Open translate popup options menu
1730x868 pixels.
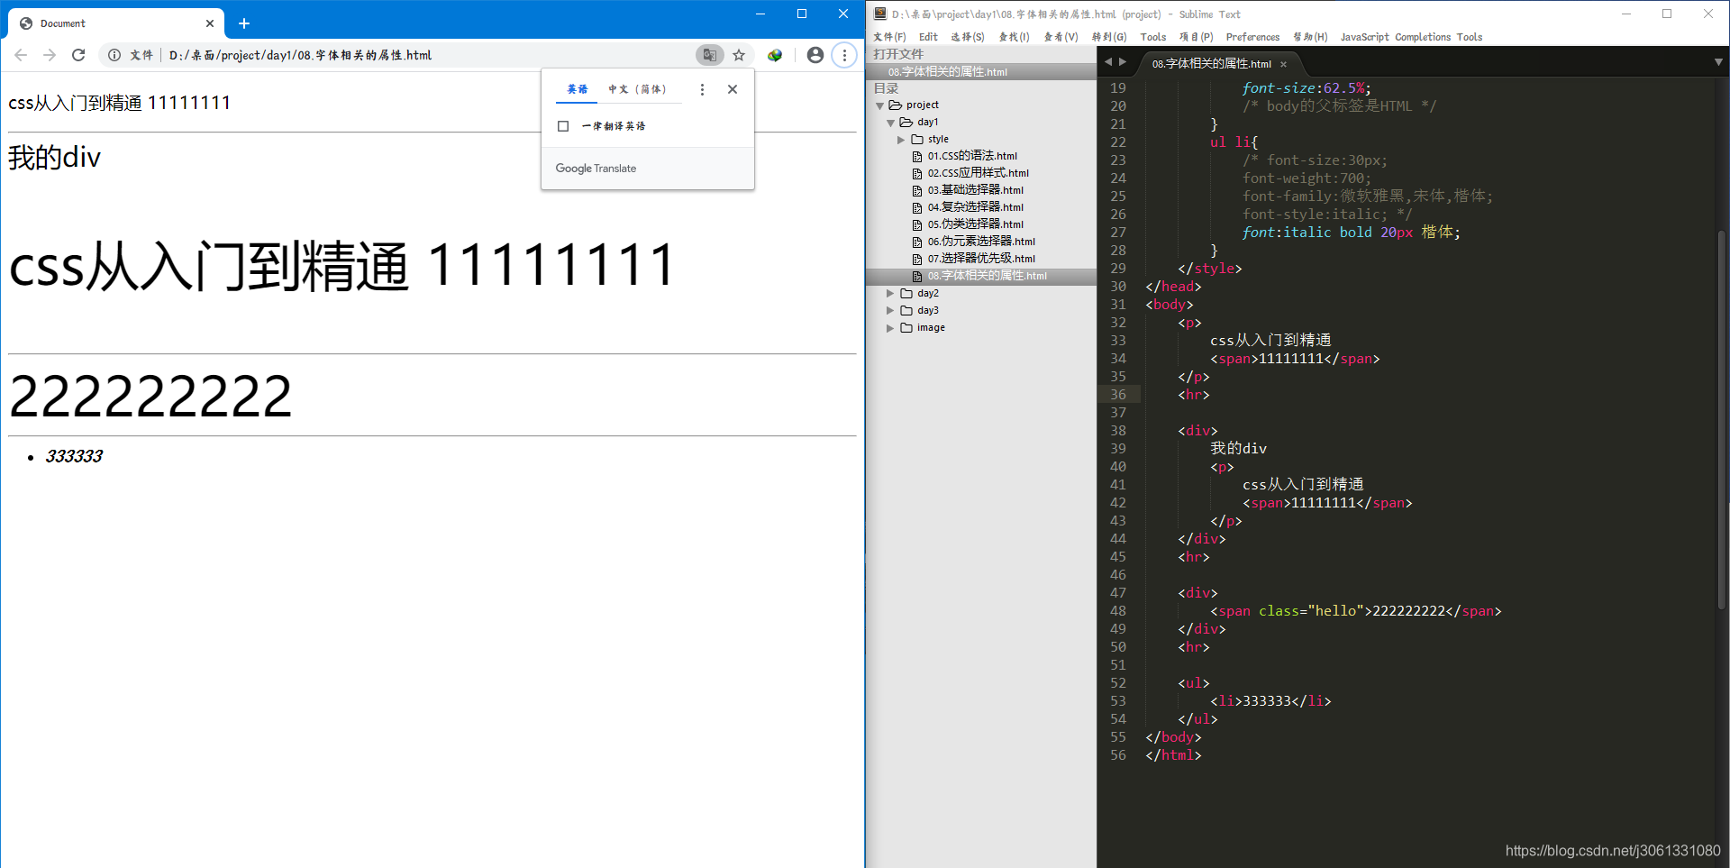click(x=703, y=89)
